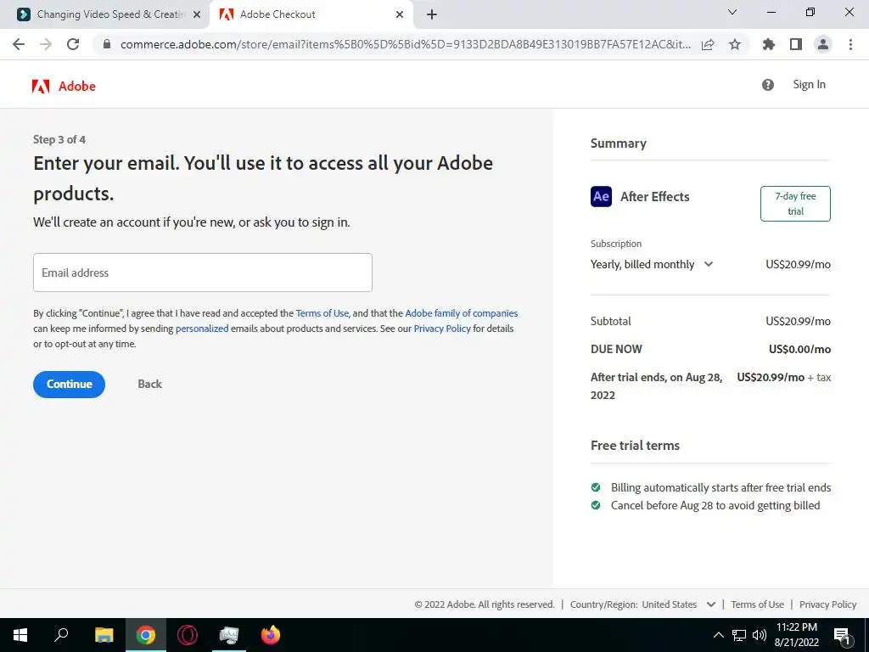Image resolution: width=869 pixels, height=652 pixels.
Task: Click the Email address input field
Action: [x=203, y=273]
